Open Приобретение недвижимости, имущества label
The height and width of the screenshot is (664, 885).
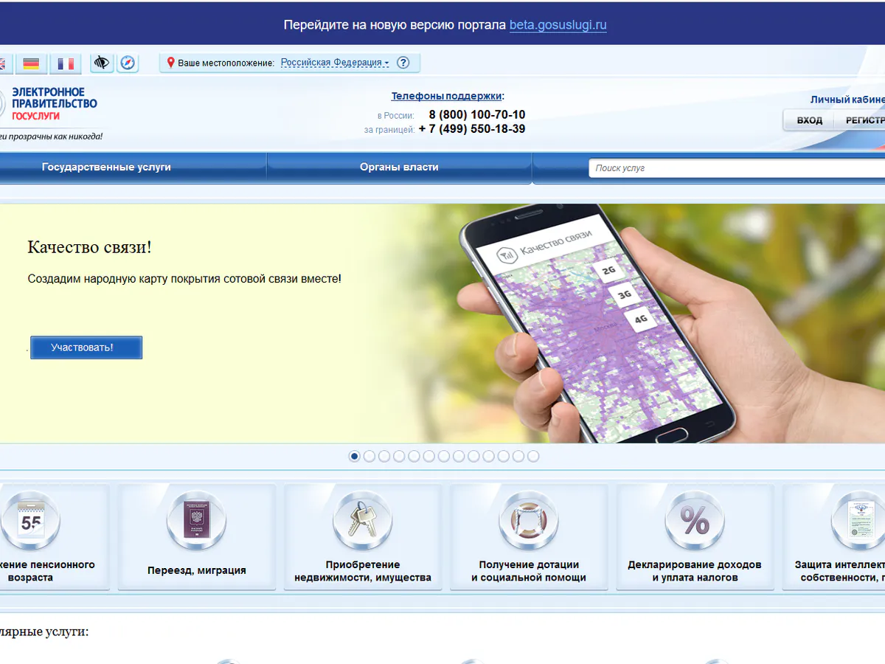pos(363,571)
